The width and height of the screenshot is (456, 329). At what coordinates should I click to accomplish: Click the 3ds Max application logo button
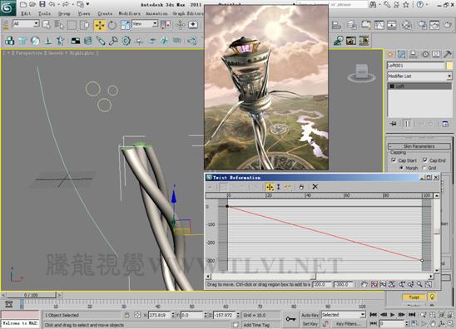[x=7, y=7]
